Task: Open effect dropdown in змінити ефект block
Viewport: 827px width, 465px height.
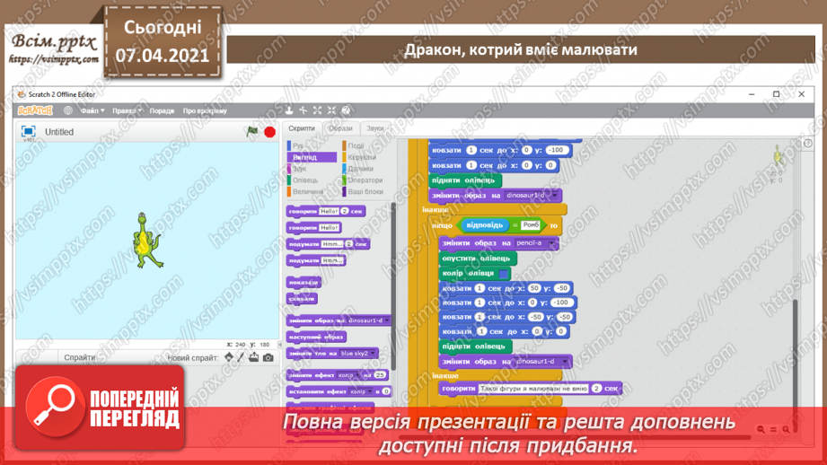Action: click(348, 375)
